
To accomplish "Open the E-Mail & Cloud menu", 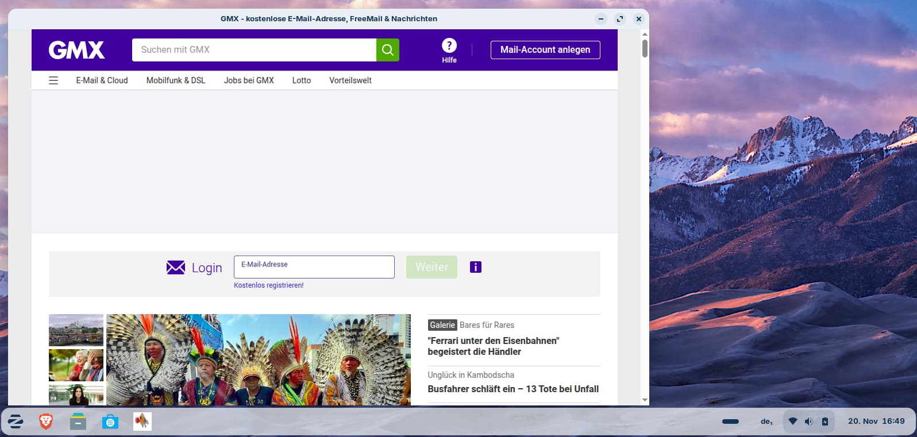I will (x=102, y=80).
